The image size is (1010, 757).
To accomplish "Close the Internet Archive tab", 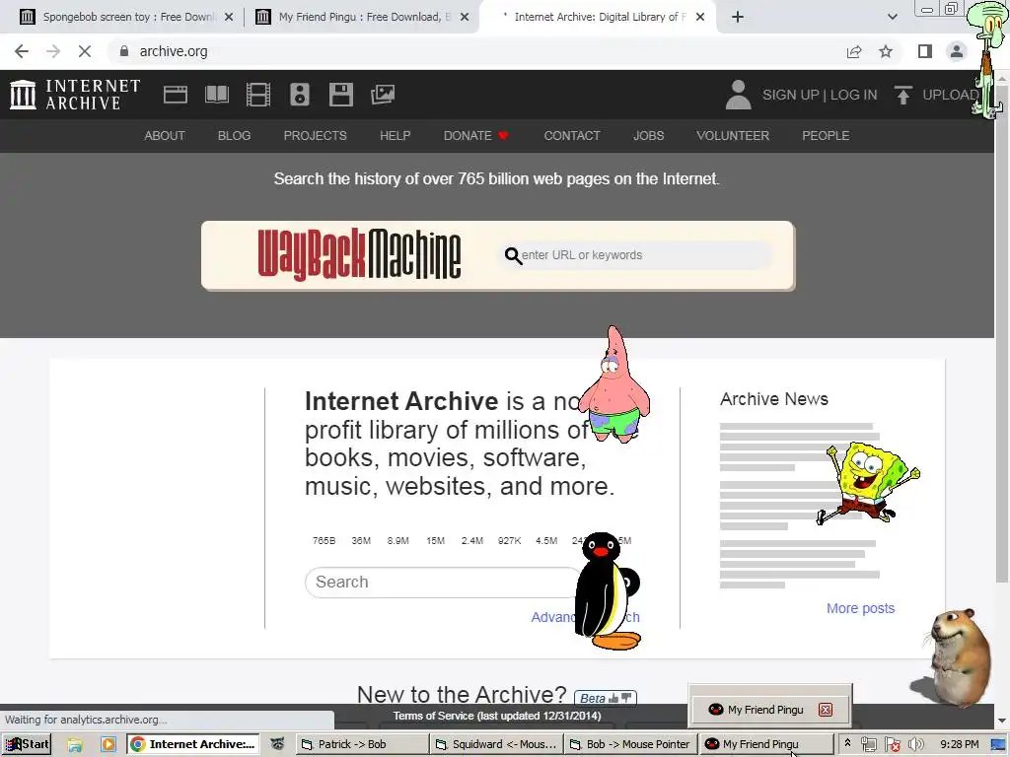I will tap(700, 17).
